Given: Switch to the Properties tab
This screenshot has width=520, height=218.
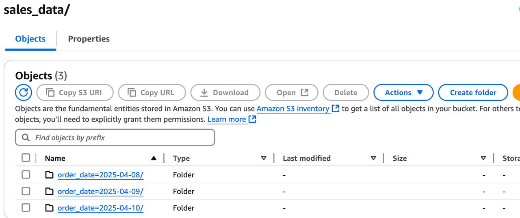Looking at the screenshot, I should (89, 39).
